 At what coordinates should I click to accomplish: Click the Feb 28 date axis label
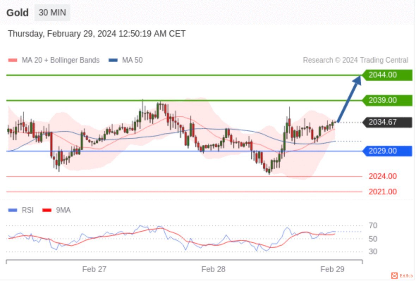coord(213,269)
